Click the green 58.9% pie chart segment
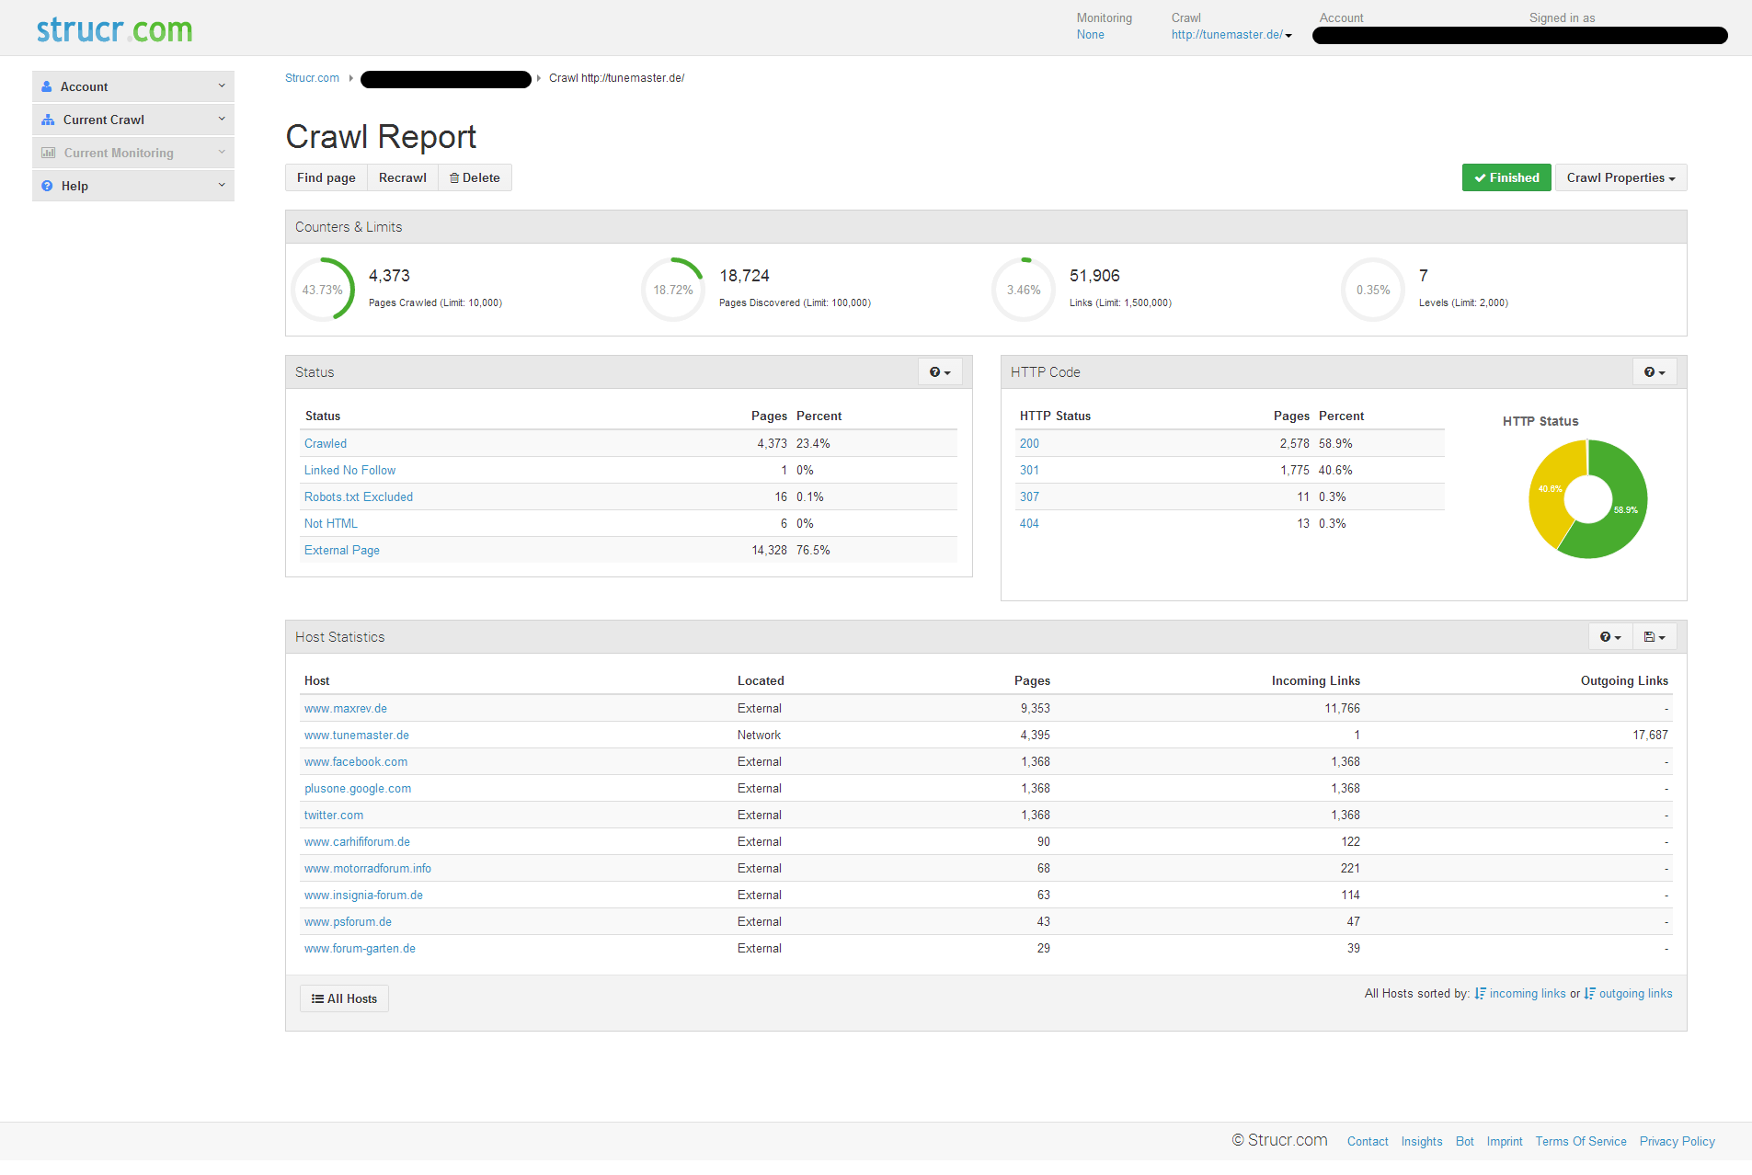Viewport: 1752px width, 1175px height. 1626,509
